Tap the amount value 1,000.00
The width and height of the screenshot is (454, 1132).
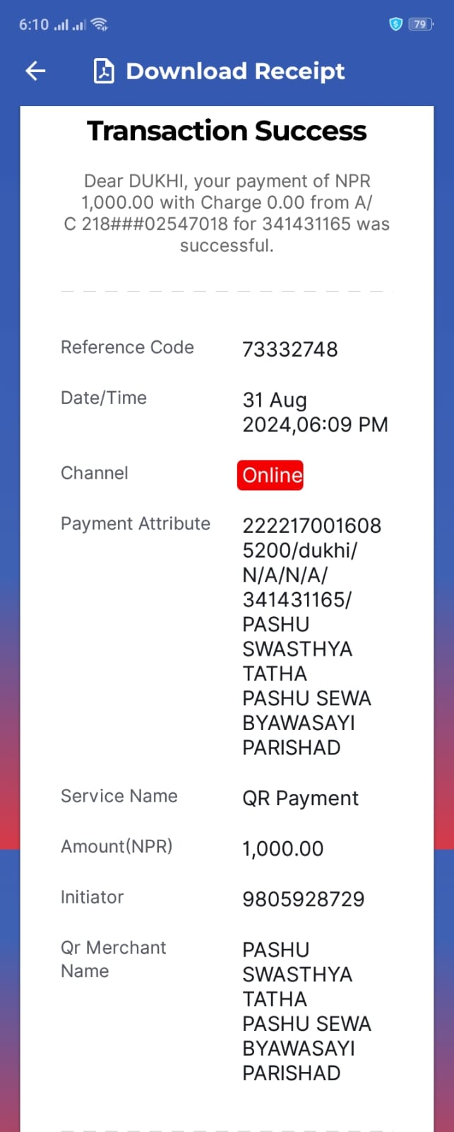pyautogui.click(x=283, y=848)
